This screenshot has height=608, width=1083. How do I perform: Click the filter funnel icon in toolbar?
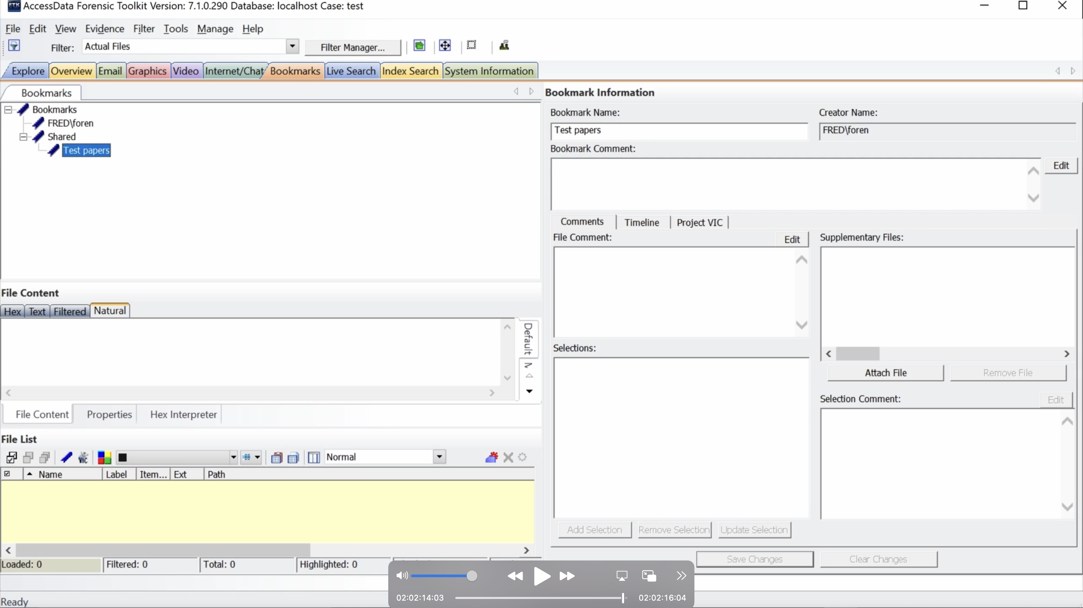[14, 46]
